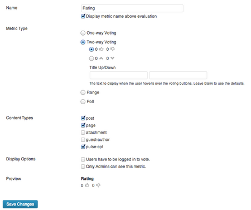
Task: Select the arrow-style voting radio option
Action: [91, 58]
